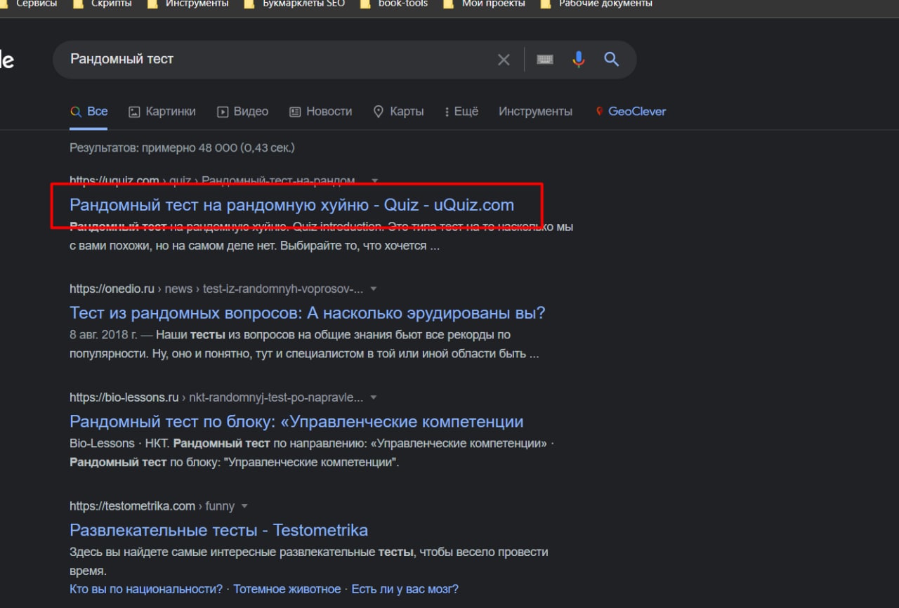Viewport: 899px width, 608px height.
Task: Expand the options arrow next to onedio.ru URL
Action: click(x=374, y=289)
